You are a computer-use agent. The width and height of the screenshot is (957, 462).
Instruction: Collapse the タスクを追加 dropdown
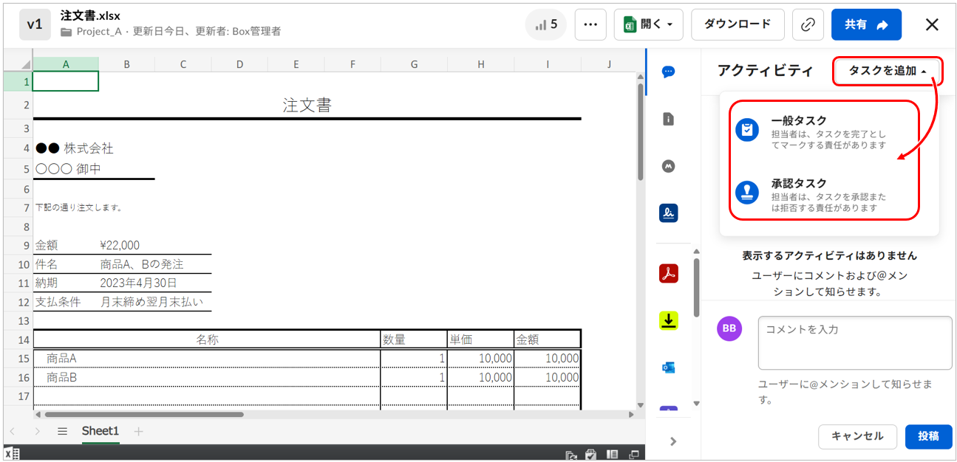tap(888, 71)
